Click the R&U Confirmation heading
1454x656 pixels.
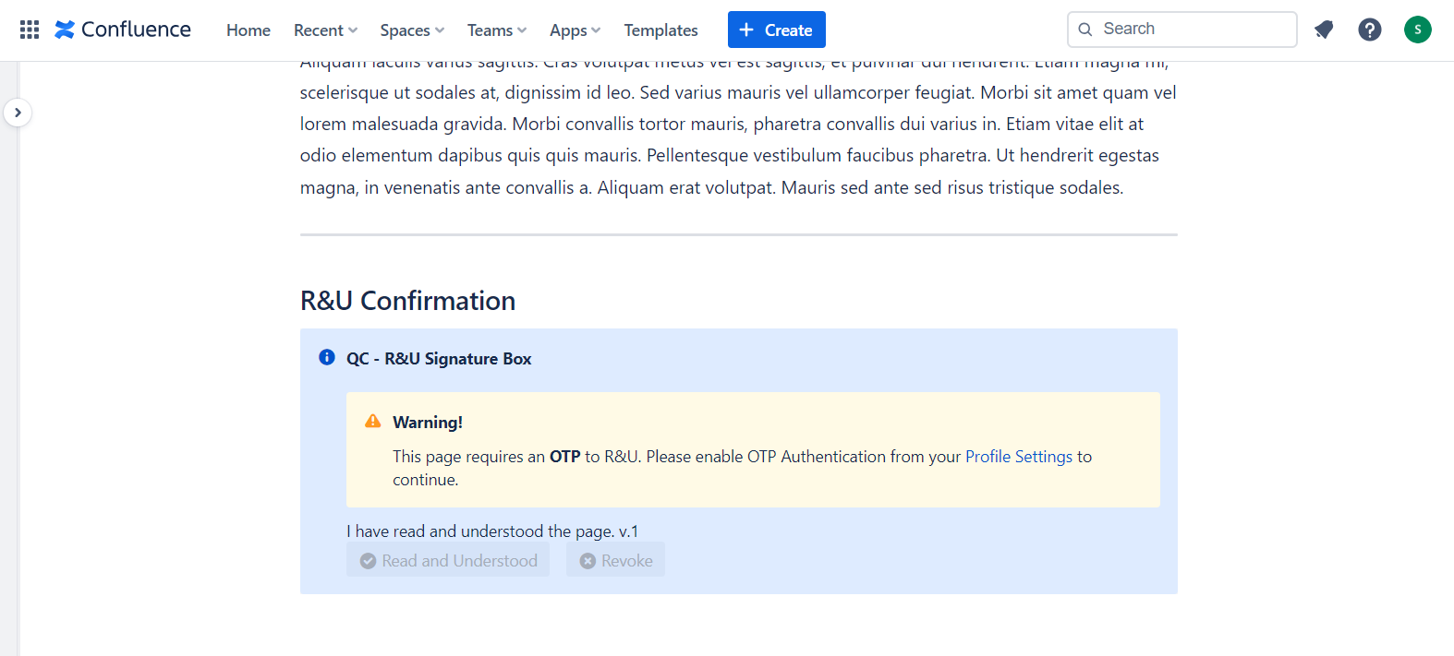(x=407, y=301)
